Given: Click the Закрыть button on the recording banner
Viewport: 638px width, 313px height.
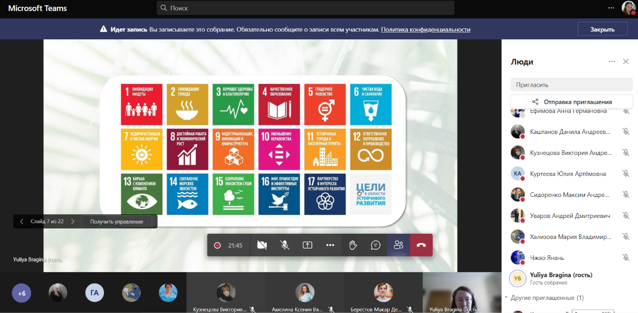Looking at the screenshot, I should 602,29.
